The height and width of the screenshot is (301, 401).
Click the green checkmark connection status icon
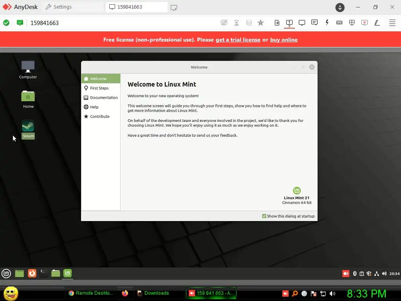pyautogui.click(x=6, y=23)
